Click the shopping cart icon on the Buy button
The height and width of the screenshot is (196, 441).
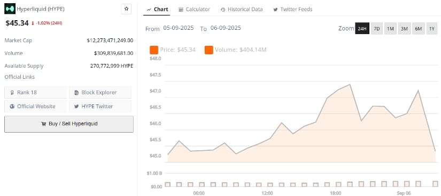44,124
